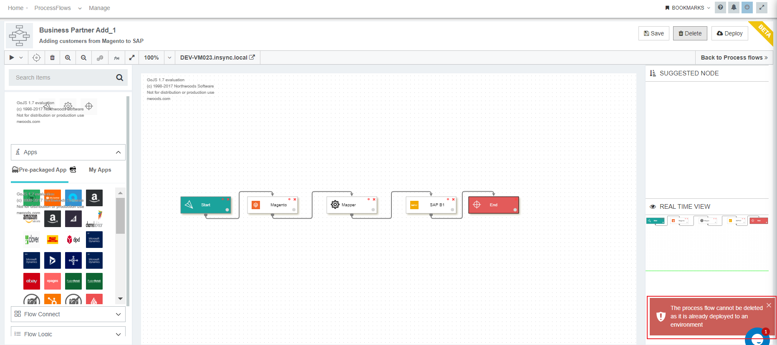Click the trash icon in the canvas toolbar
The image size is (777, 345).
point(52,57)
